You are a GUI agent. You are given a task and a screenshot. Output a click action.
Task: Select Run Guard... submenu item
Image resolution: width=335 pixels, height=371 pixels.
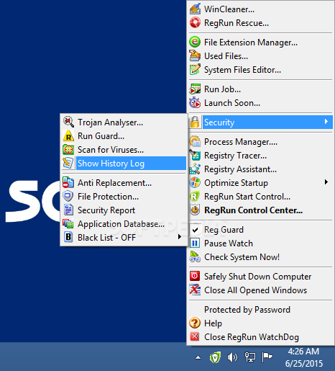click(124, 136)
